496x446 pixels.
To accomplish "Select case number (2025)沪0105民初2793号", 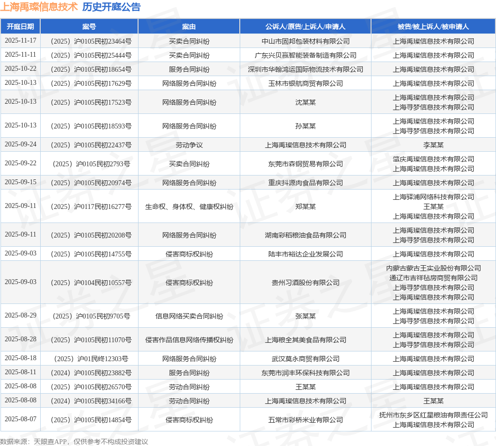I will [91, 164].
